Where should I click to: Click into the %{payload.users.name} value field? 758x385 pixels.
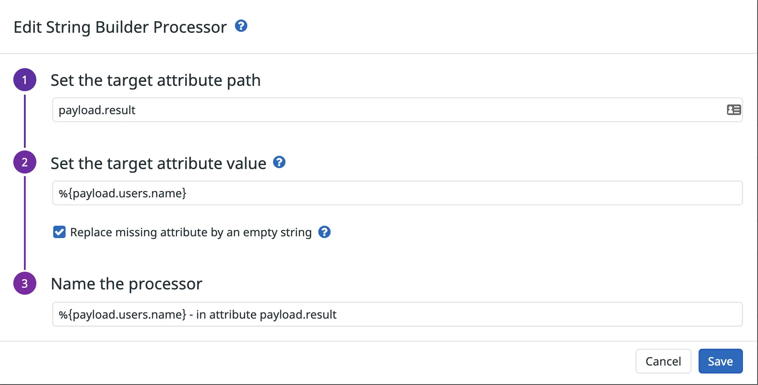(397, 193)
